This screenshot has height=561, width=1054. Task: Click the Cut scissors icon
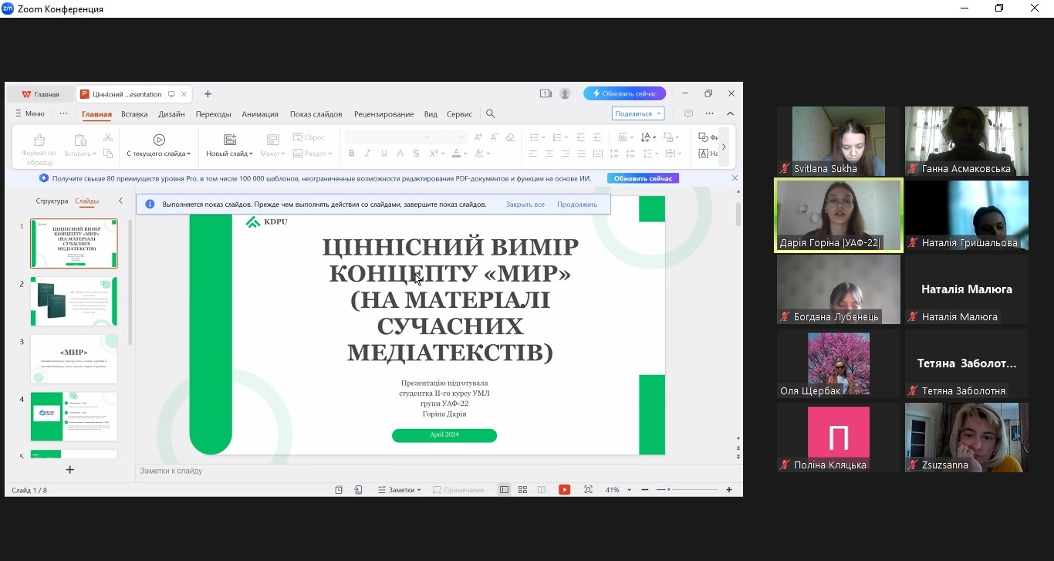[x=107, y=137]
